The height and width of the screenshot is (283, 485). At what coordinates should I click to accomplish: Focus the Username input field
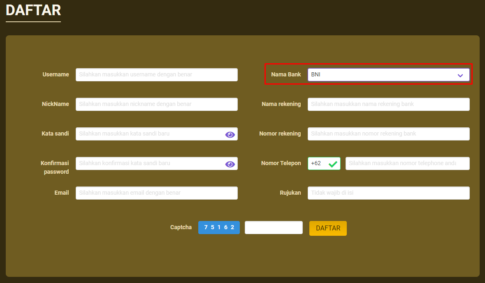tap(156, 75)
